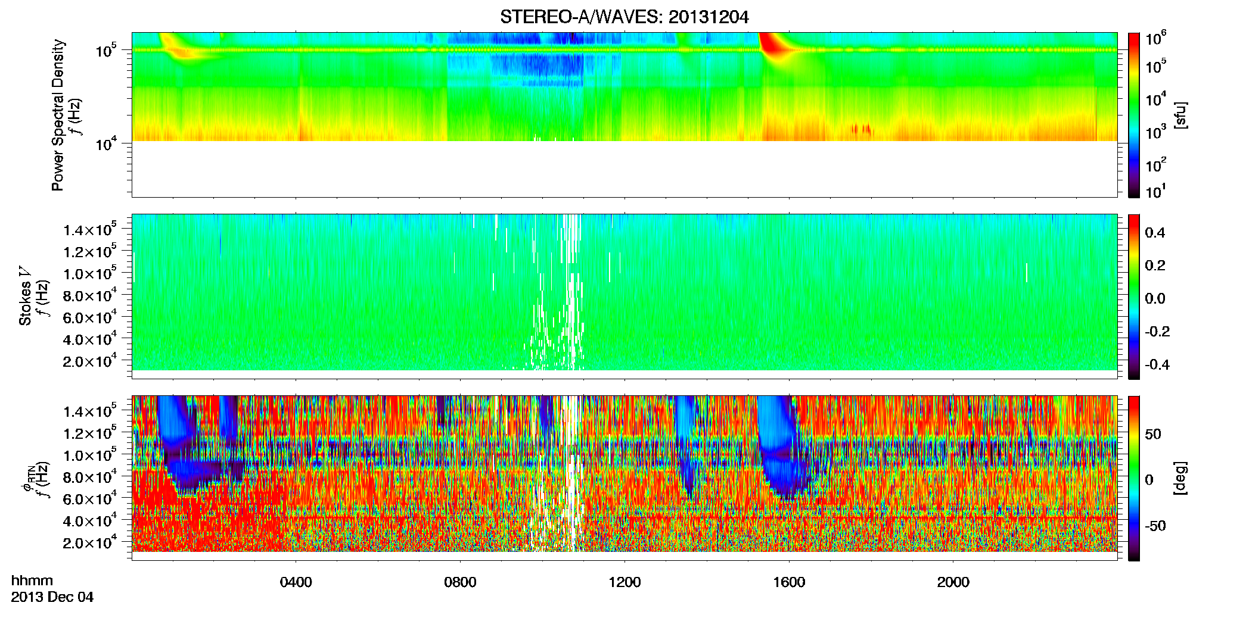The height and width of the screenshot is (643, 1249).
Task: Click the phi RTN degrees colorbar
Action: coord(1134,478)
